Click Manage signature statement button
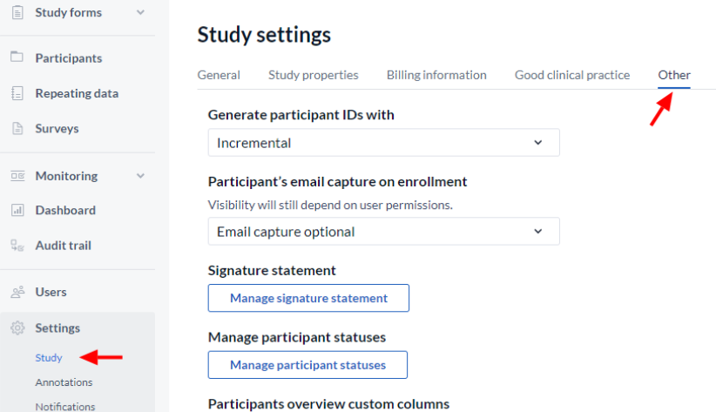The width and height of the screenshot is (716, 412). [308, 298]
